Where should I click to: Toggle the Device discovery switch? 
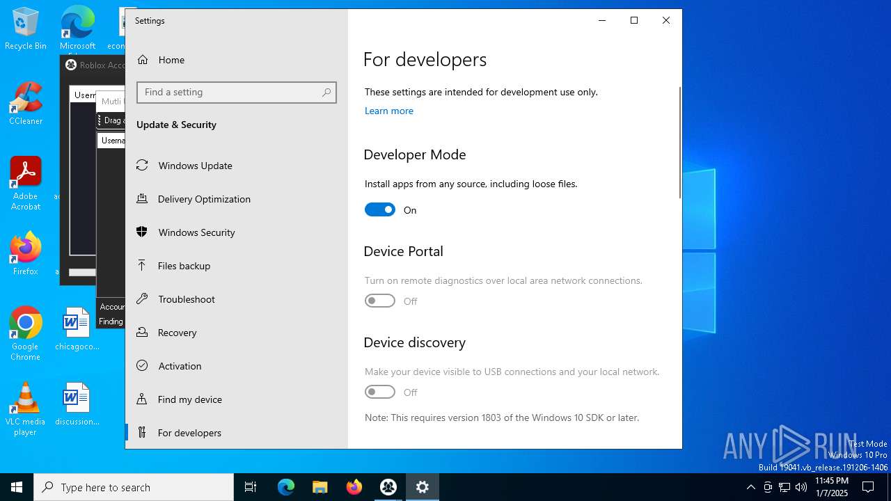[380, 392]
